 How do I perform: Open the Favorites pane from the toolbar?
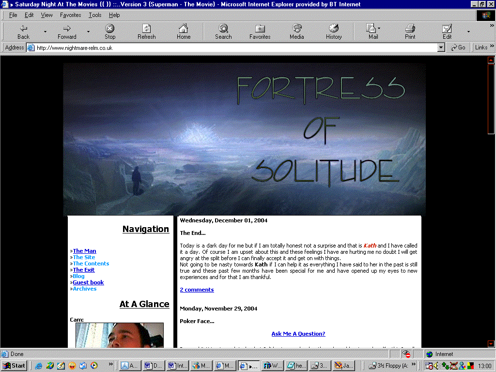(260, 31)
